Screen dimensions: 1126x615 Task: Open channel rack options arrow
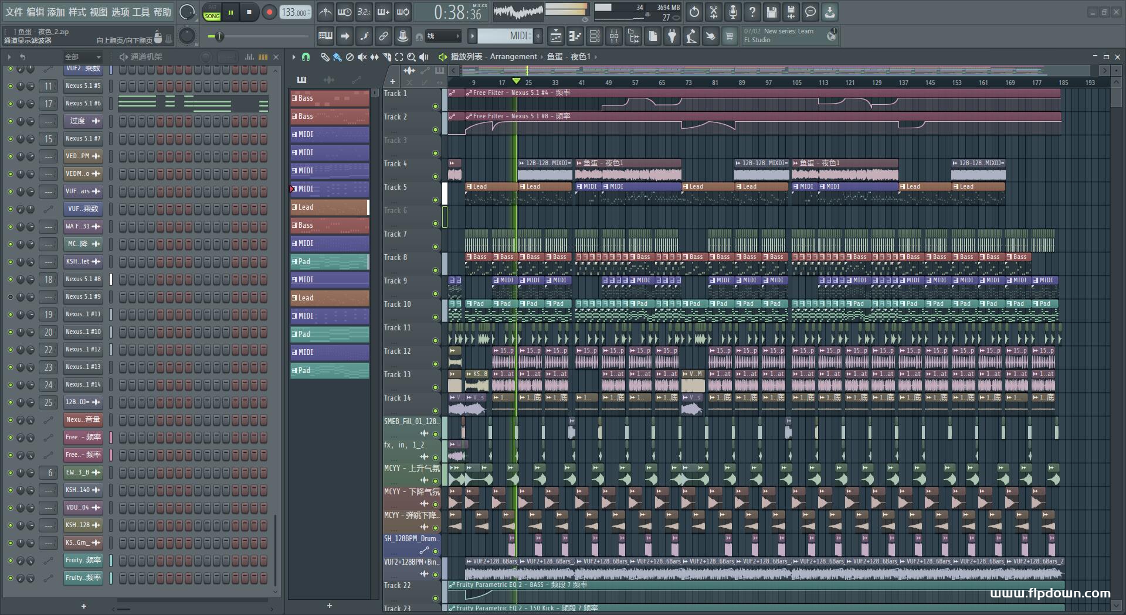(x=9, y=57)
